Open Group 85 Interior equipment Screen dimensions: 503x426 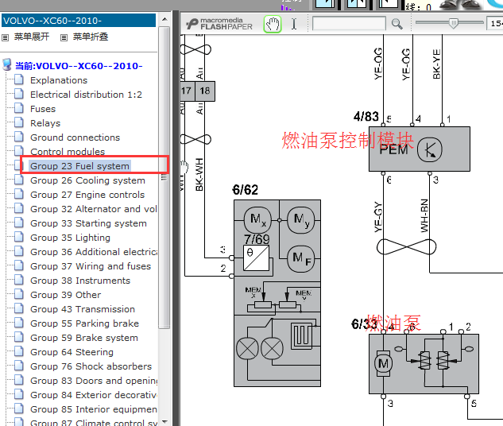click(x=94, y=409)
